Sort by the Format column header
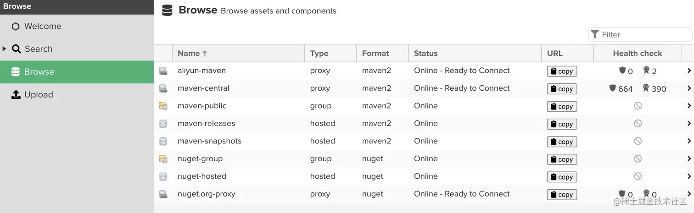The height and width of the screenshot is (213, 694). click(382, 53)
